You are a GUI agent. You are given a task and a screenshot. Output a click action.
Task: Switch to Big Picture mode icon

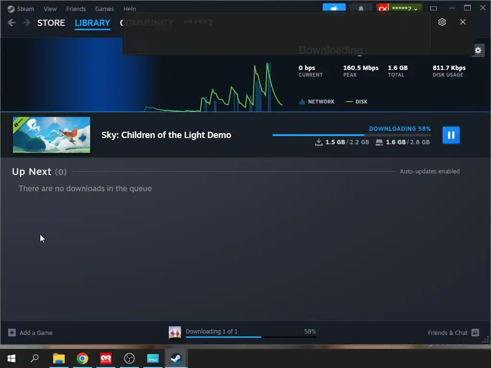pyautogui.click(x=433, y=9)
